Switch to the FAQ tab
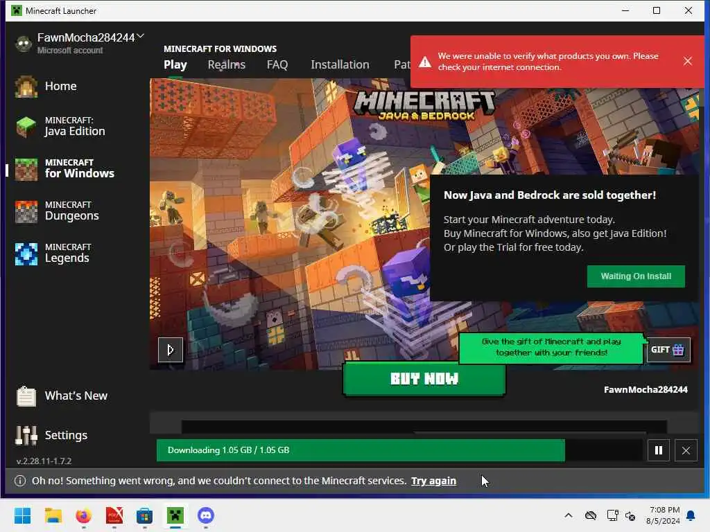This screenshot has height=532, width=710. point(277,64)
